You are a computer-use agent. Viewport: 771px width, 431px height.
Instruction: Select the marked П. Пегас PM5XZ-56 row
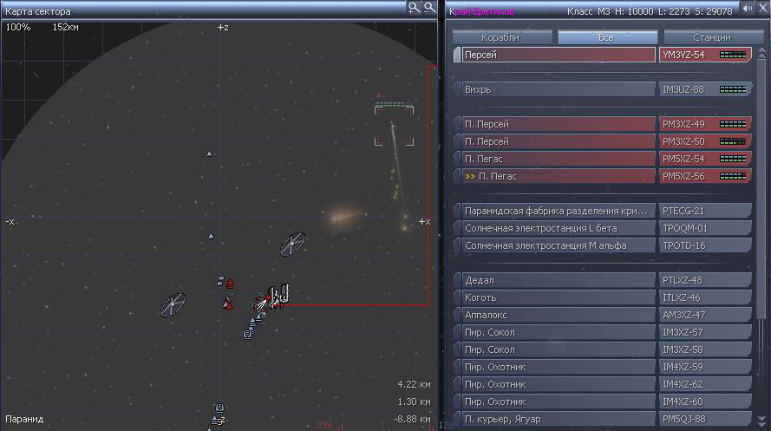[x=559, y=176]
